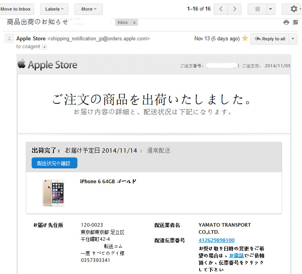Click the iPhone 6 gold product thumbnail
Viewport: 302px width, 274px height.
pos(54,193)
